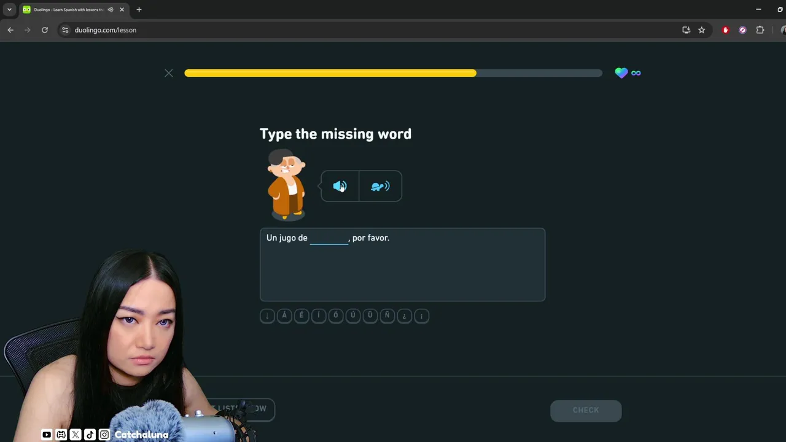Click the infinity hearts symbol
786x442 pixels.
(x=636, y=73)
